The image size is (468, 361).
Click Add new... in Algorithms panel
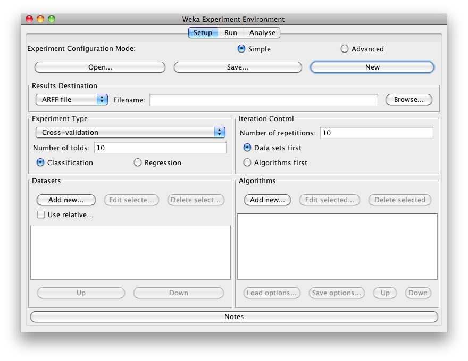click(x=268, y=200)
